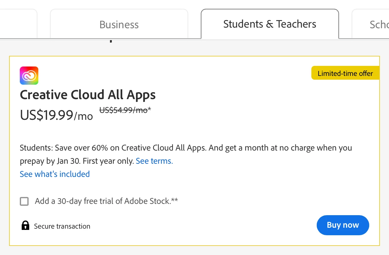Click the crossed-out US$54.99/mo price

(123, 110)
